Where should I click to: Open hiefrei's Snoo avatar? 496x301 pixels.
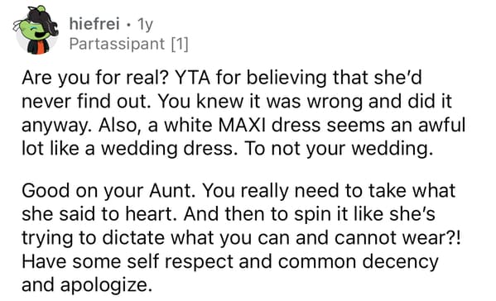(36, 30)
